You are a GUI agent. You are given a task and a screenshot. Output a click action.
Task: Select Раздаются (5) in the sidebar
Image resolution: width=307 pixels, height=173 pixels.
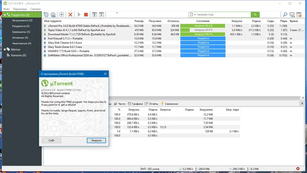(x=21, y=26)
